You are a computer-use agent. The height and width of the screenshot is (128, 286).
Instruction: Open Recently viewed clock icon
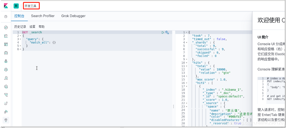tap(6, 16)
